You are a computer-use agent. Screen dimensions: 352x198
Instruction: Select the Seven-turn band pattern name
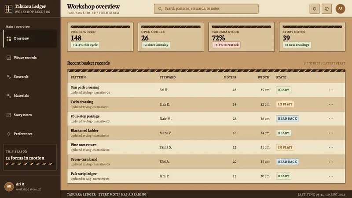click(84, 159)
